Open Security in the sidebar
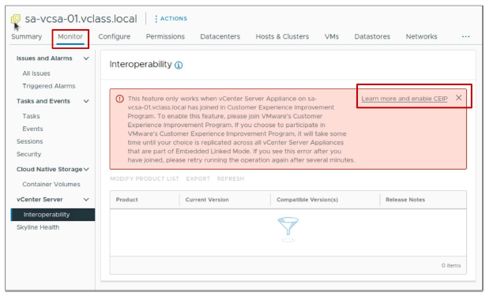 (x=28, y=154)
